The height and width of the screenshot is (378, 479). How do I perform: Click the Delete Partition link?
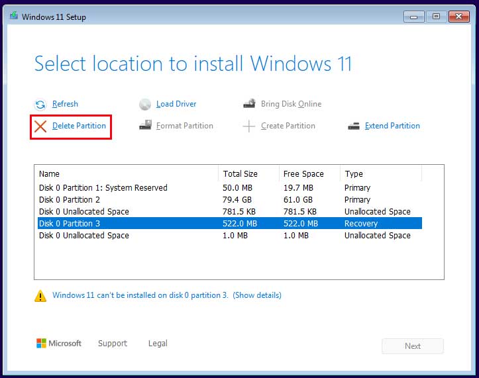(79, 126)
